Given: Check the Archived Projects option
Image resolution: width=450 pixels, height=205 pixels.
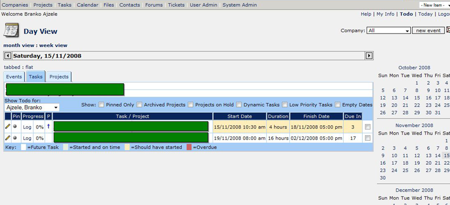Looking at the screenshot, I should point(139,104).
